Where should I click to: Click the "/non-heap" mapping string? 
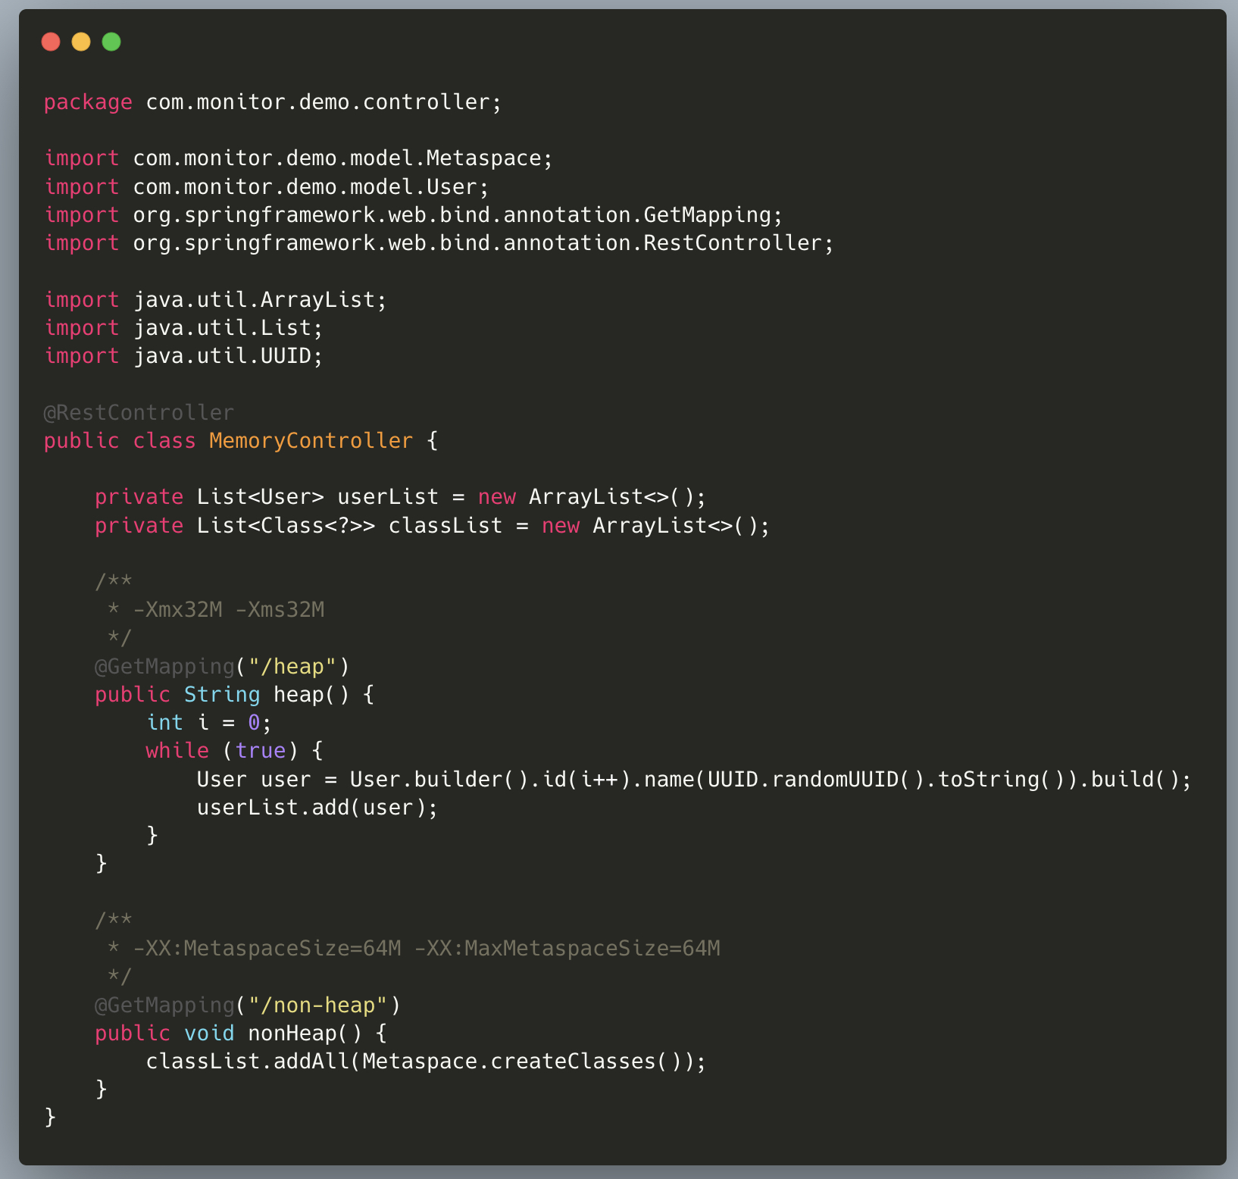click(317, 1005)
